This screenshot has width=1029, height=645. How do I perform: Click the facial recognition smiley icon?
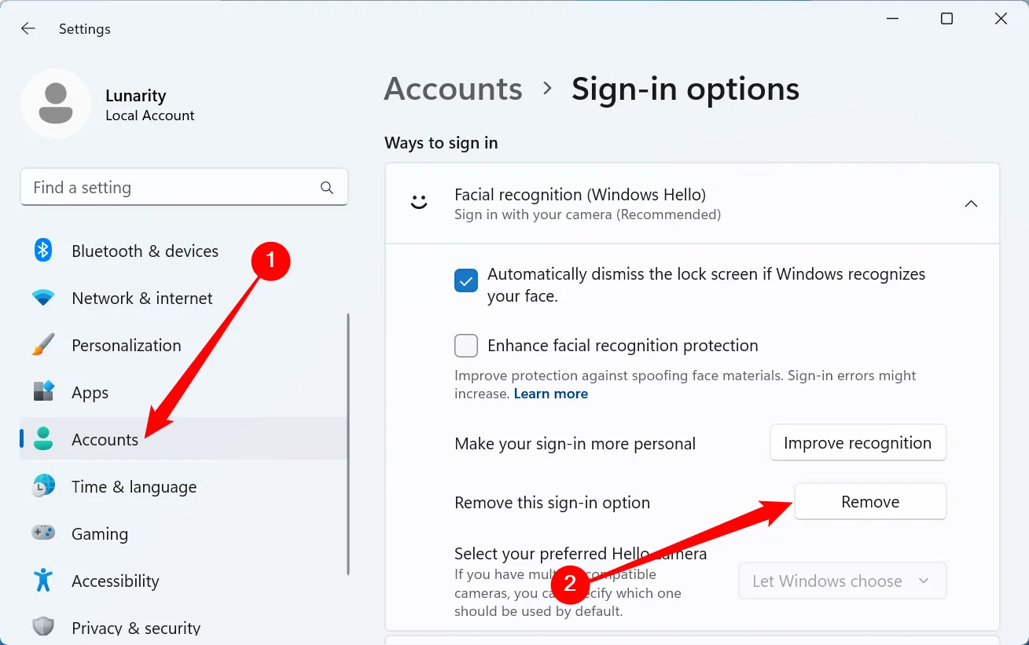(417, 203)
